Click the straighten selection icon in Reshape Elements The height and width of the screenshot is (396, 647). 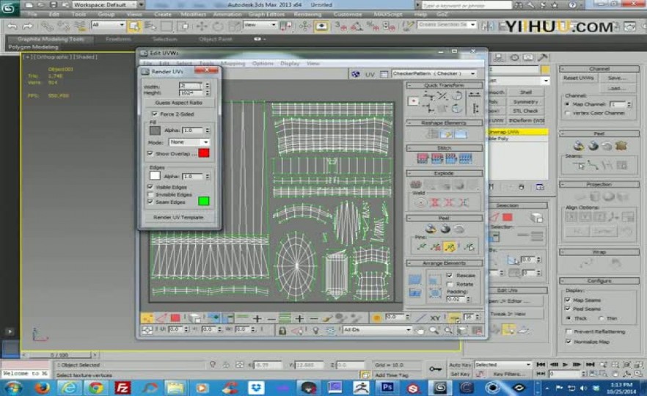pyautogui.click(x=432, y=133)
